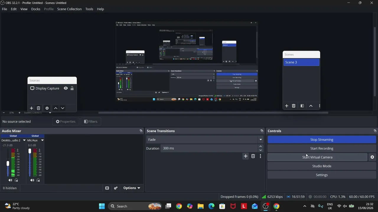Open Scenes dock three-dot menu
Image resolution: width=378 pixels, height=212 pixels.
click(x=319, y=106)
